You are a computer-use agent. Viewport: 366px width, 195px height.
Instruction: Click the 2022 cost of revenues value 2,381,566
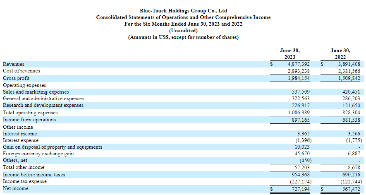(x=349, y=71)
